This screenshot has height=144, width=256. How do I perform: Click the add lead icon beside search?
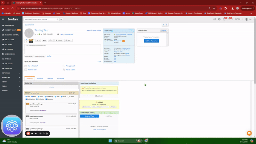(x=61, y=19)
